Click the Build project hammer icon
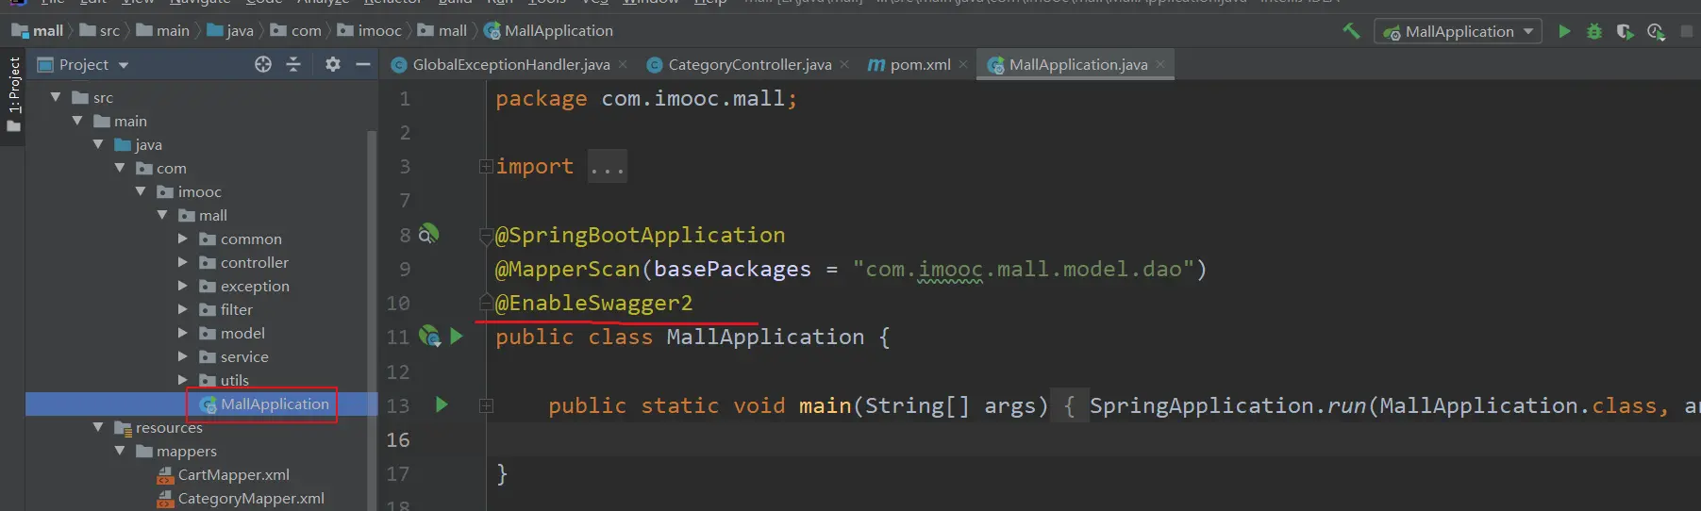This screenshot has width=1701, height=511. [x=1351, y=31]
